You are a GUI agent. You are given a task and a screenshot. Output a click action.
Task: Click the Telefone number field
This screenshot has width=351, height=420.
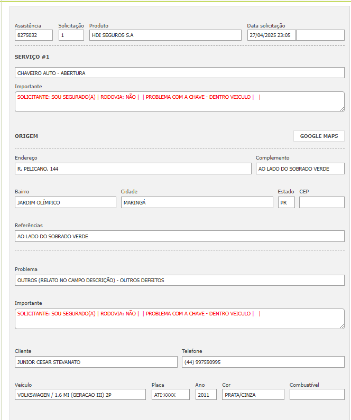pos(263,362)
